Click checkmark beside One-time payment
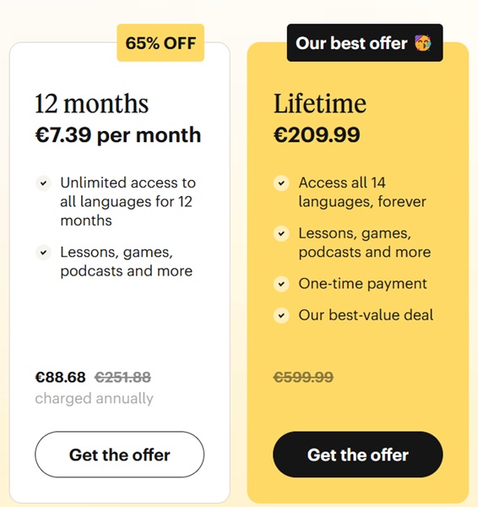The image size is (478, 507). [281, 284]
